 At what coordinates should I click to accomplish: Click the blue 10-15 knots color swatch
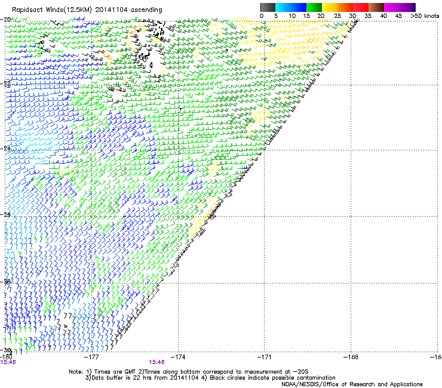point(299,7)
